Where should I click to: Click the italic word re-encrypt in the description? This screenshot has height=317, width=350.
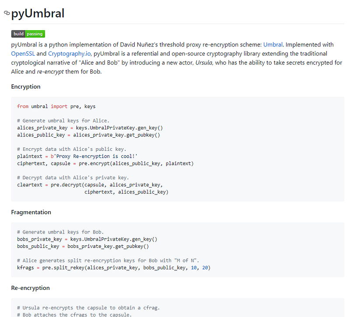pos(50,72)
